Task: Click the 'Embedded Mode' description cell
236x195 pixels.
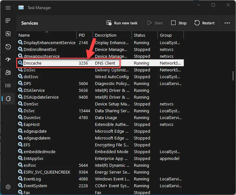Action: point(112,152)
